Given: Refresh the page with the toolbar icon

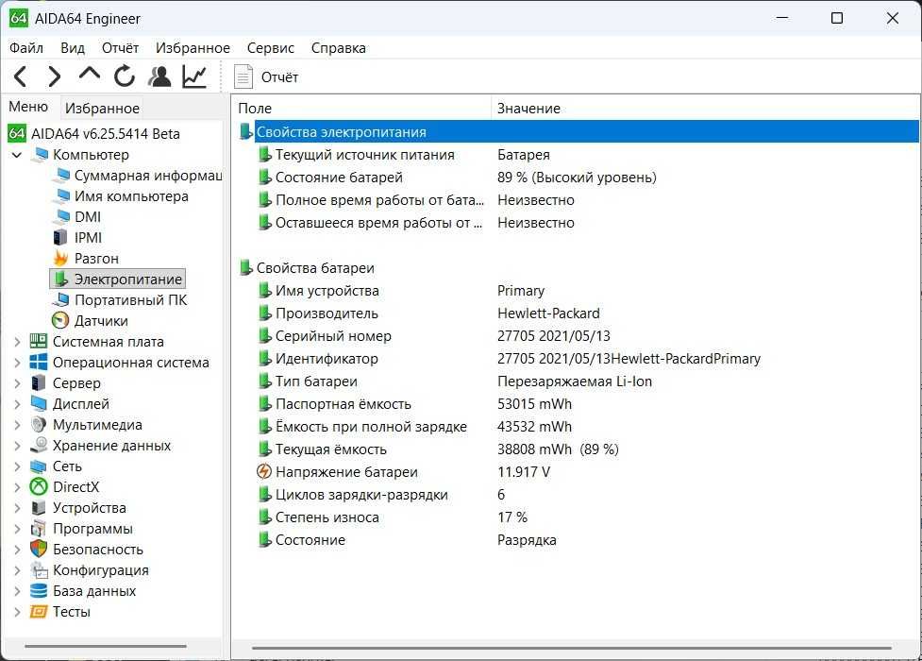Looking at the screenshot, I should click(124, 76).
